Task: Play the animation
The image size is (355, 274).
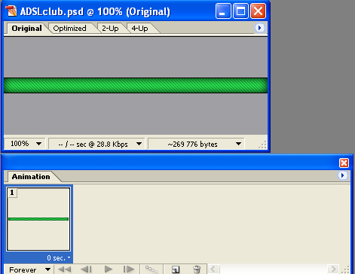Action: [x=108, y=269]
